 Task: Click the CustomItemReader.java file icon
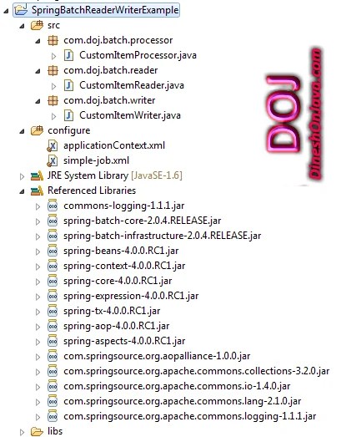pyautogui.click(x=68, y=85)
